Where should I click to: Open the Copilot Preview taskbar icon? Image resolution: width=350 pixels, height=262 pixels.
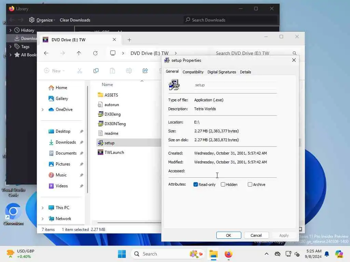pyautogui.click(x=339, y=254)
